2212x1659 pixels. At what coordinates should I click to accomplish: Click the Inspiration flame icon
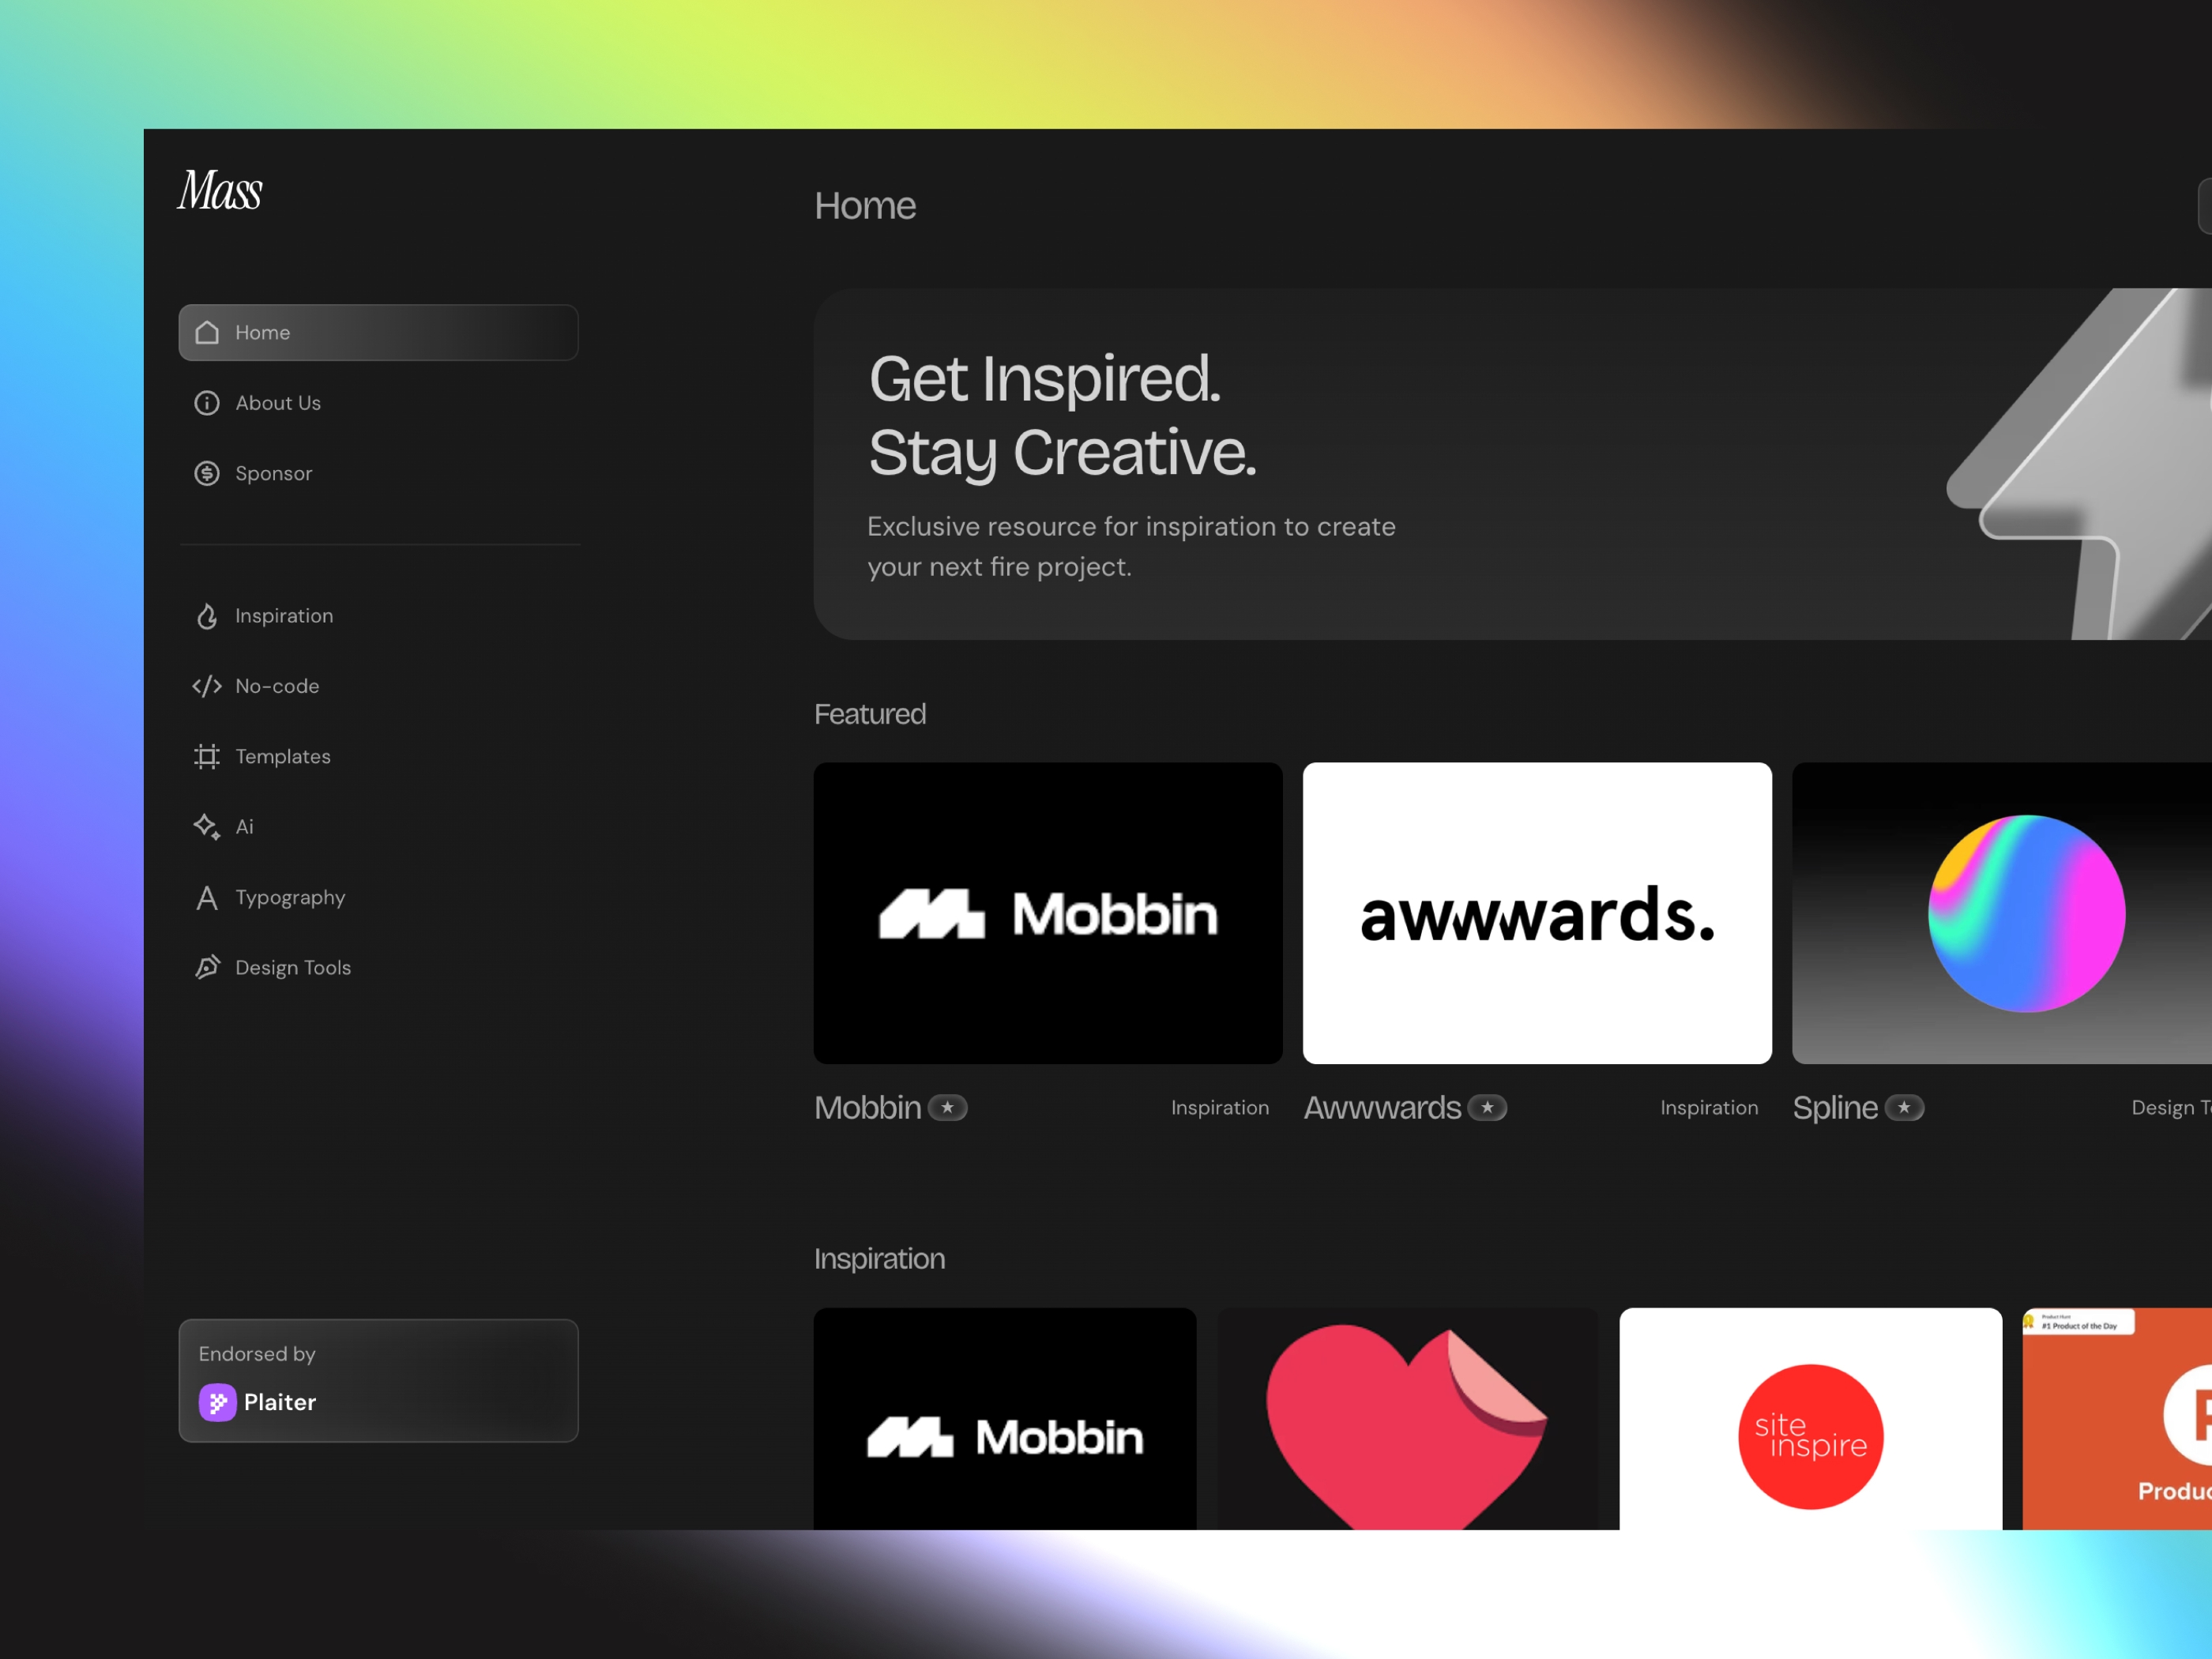(207, 616)
